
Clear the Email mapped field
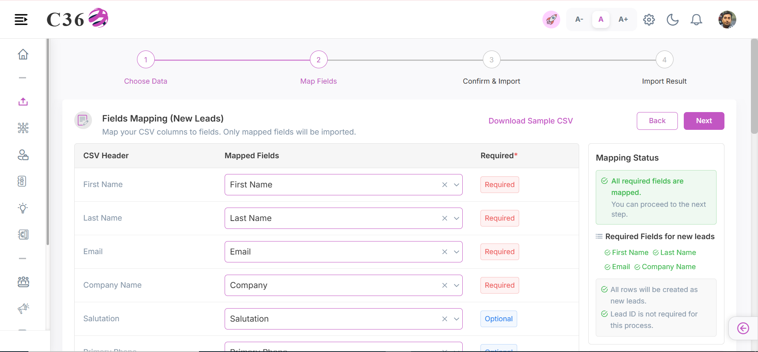point(445,252)
